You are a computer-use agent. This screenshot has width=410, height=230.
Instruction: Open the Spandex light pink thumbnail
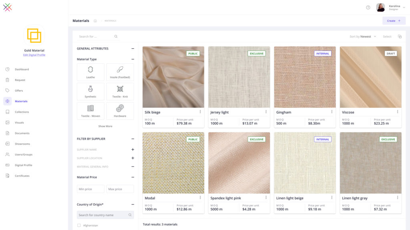pyautogui.click(x=239, y=163)
